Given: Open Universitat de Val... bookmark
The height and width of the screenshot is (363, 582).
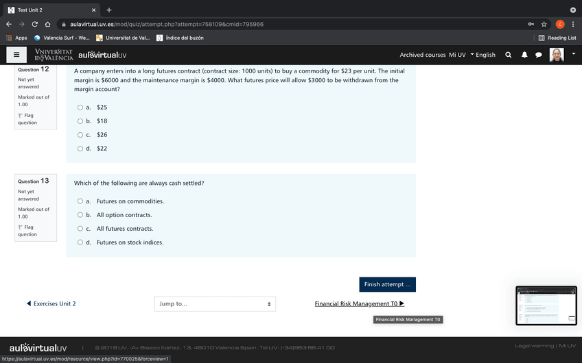Looking at the screenshot, I should tap(123, 38).
